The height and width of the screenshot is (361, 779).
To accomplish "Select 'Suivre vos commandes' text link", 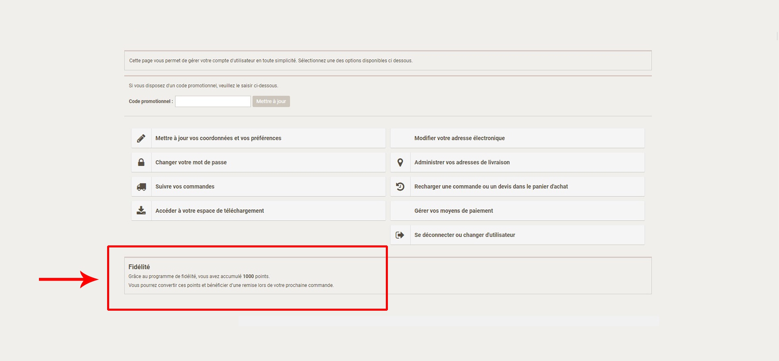I will point(185,187).
